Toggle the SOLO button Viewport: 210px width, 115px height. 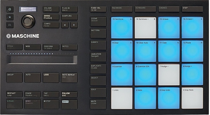(x=98, y=92)
